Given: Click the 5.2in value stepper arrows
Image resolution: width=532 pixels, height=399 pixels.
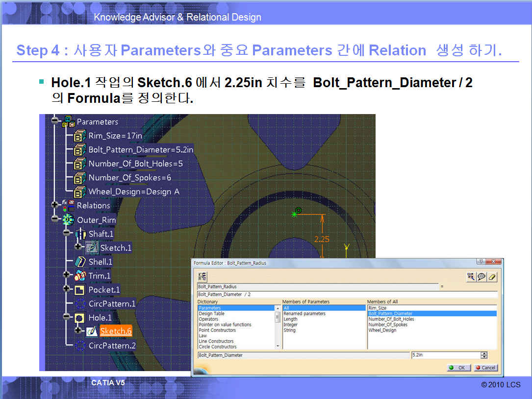Looking at the screenshot, I should 484,355.
